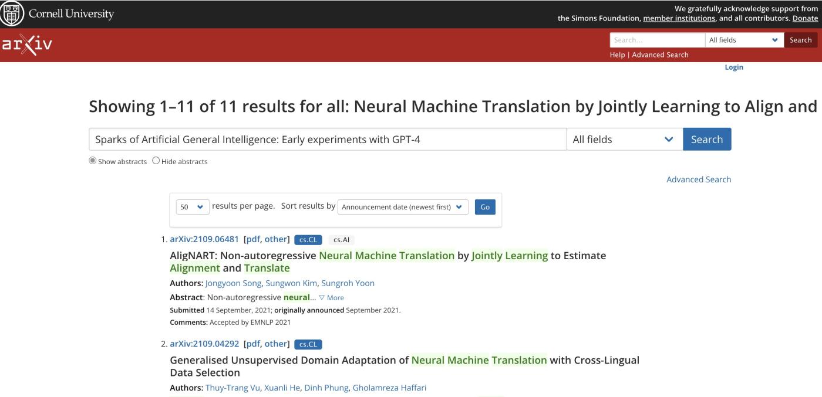Click the blue Search button

coord(706,140)
